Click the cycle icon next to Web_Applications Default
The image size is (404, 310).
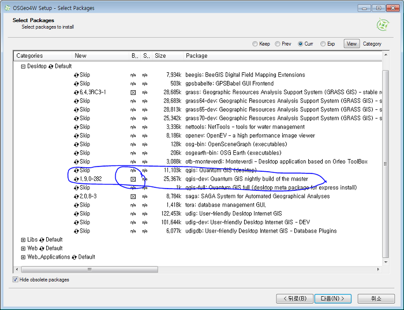[x=74, y=257]
